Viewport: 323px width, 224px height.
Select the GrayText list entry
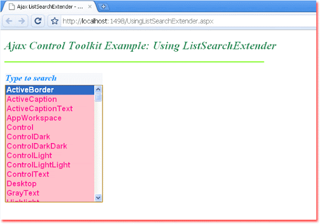50,193
